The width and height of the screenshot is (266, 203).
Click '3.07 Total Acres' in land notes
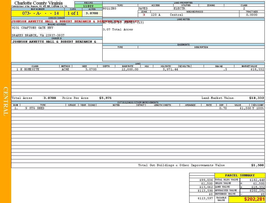pyautogui.click(x=118, y=30)
